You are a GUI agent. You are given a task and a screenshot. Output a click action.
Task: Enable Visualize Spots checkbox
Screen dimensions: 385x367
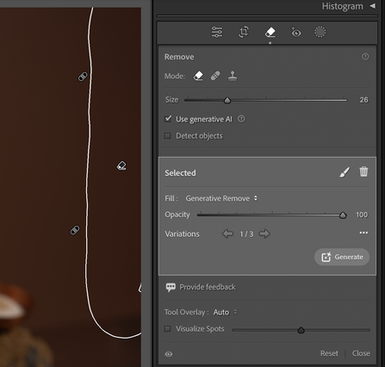167,329
